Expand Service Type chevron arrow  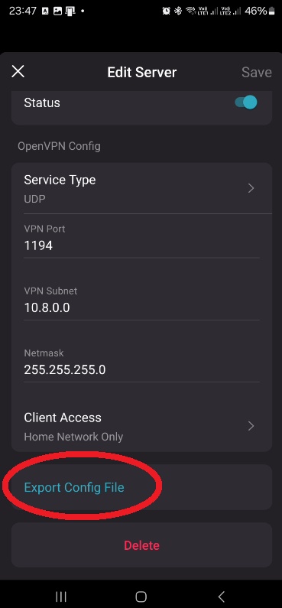click(x=251, y=188)
